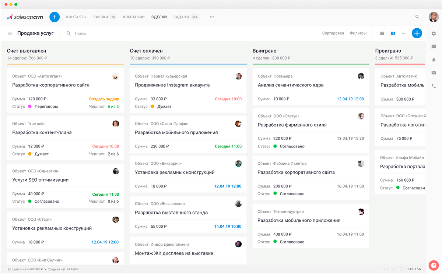Click the Проиграно column header
This screenshot has width=442, height=274.
point(388,51)
